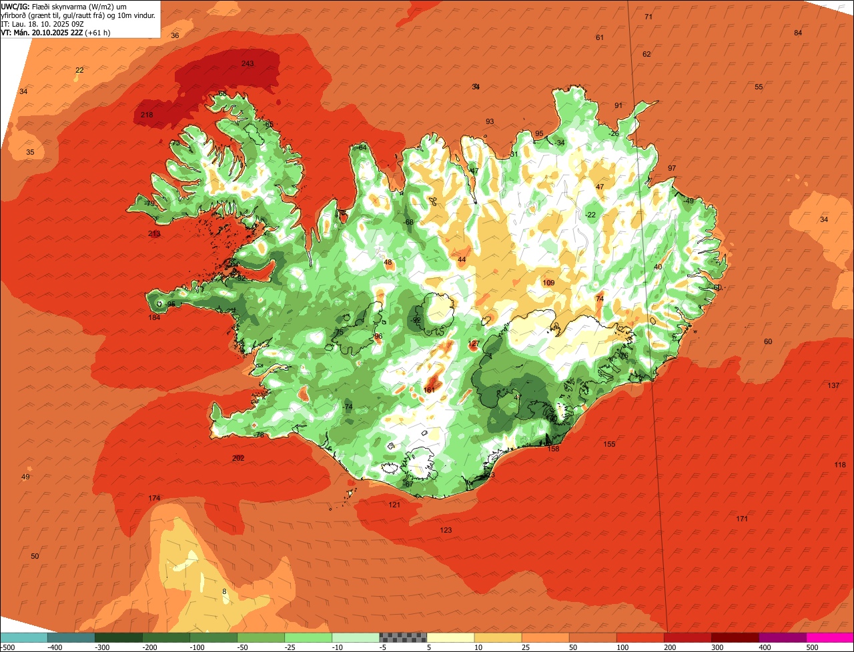Select the green swatch between -50 and -25
The width and height of the screenshot is (854, 652).
coord(262,637)
